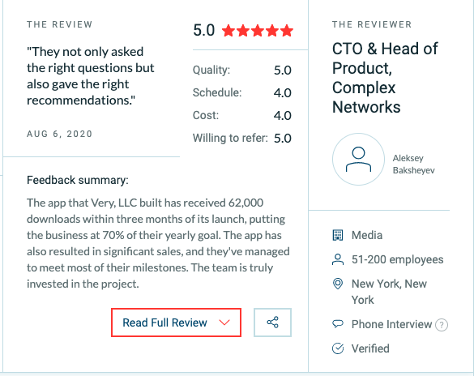Click the Feedback summary paragraph
The height and width of the screenshot is (376, 474).
tap(158, 243)
